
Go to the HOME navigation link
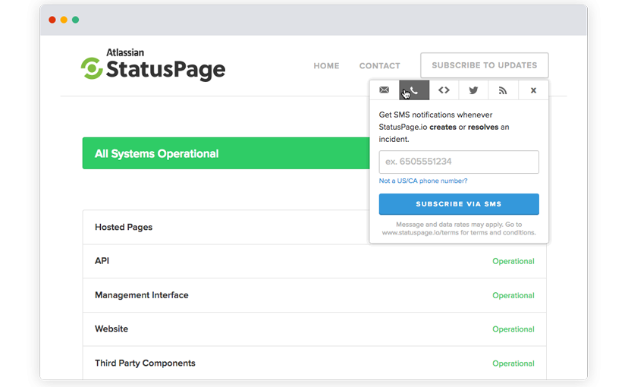(326, 66)
